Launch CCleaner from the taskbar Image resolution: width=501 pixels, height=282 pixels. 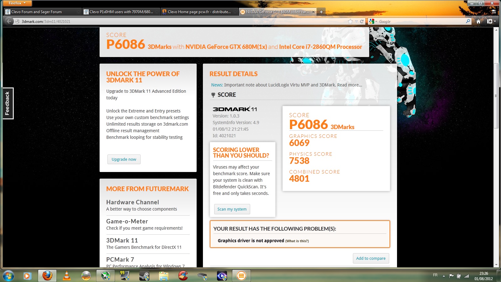click(x=183, y=276)
